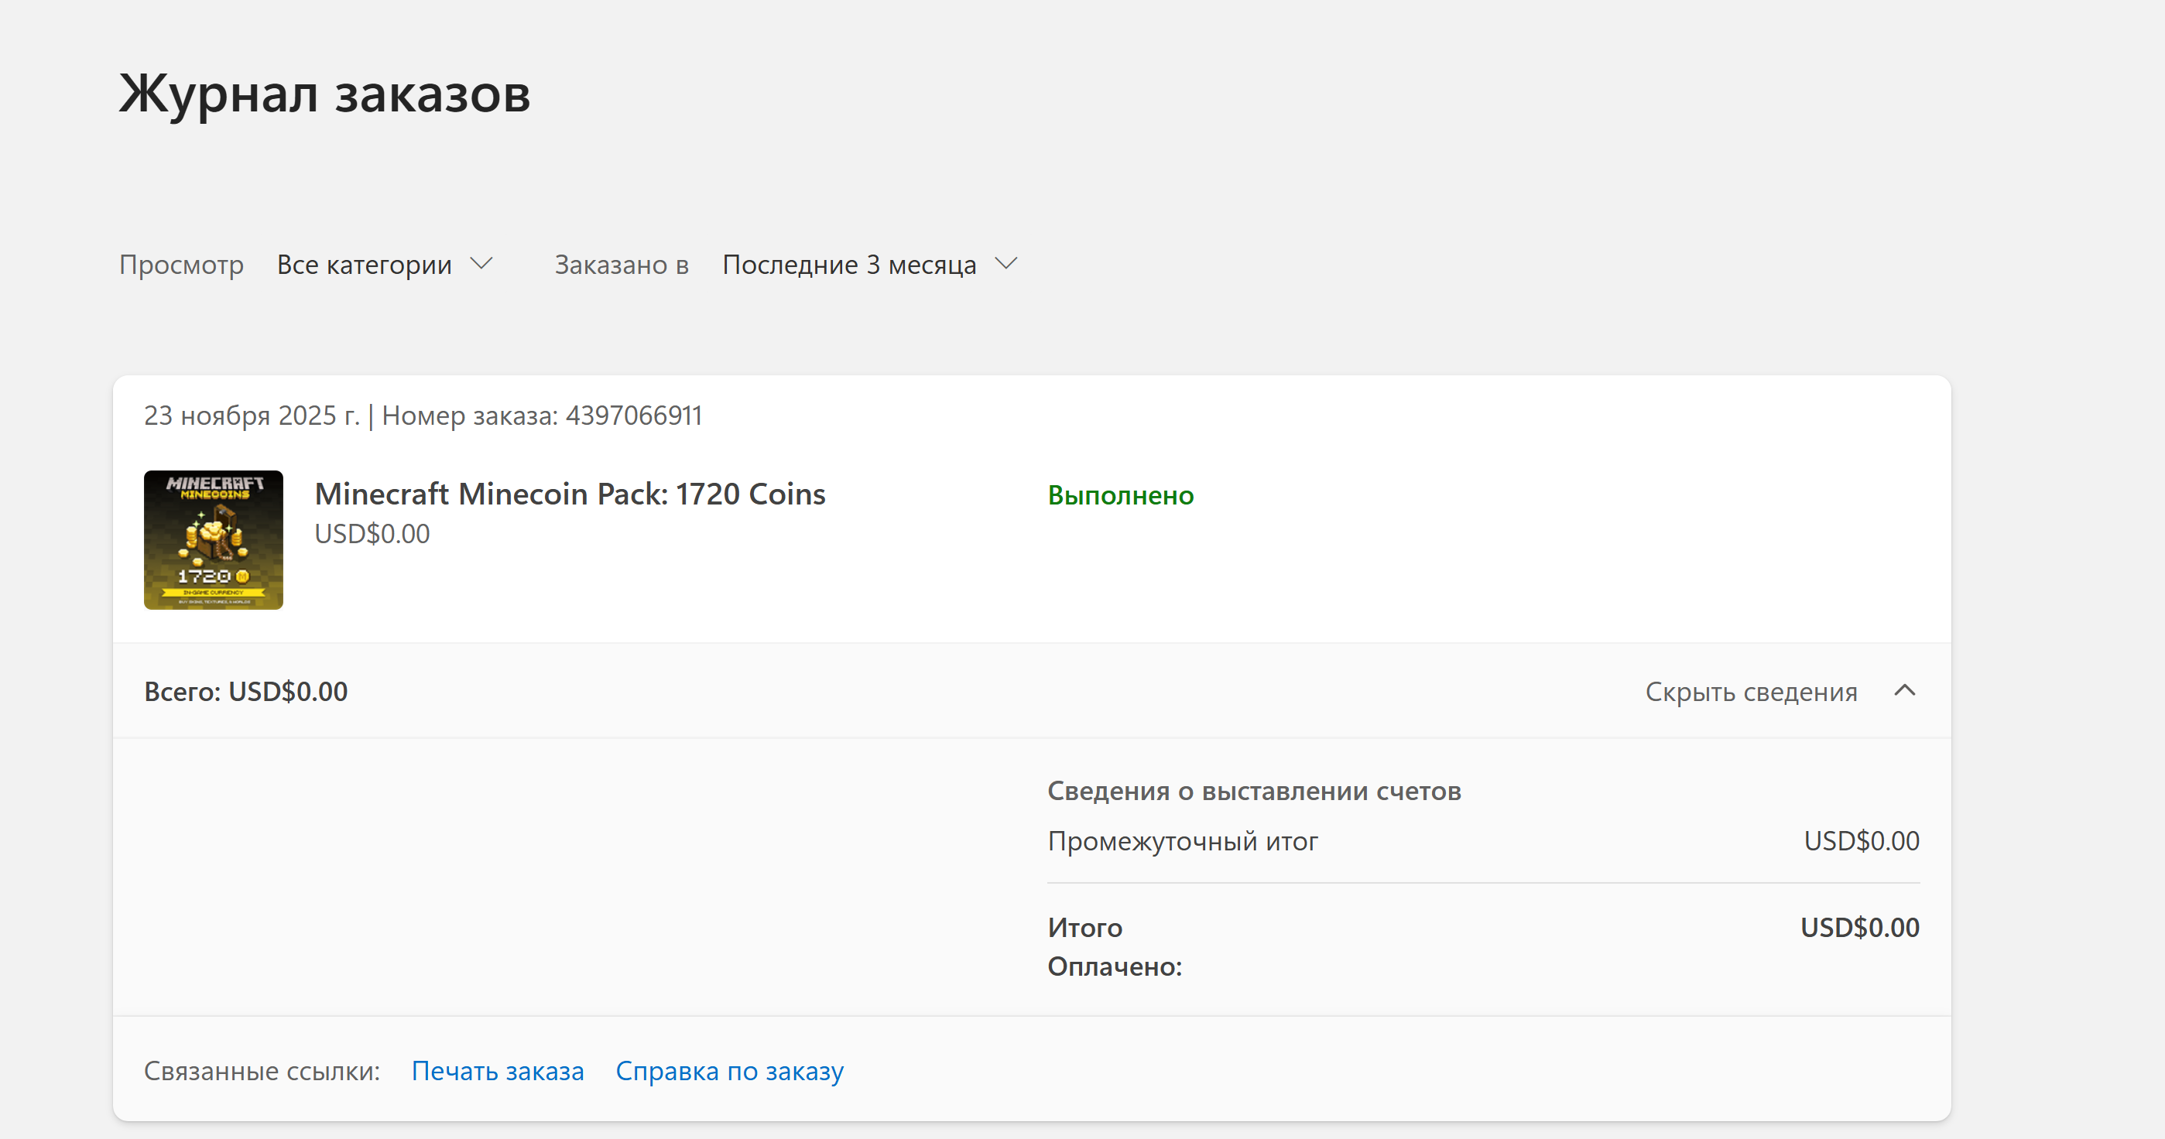Click the 'Сведения о выставлении счетов' heading
Viewport: 2165px width, 1139px height.
click(x=1254, y=790)
